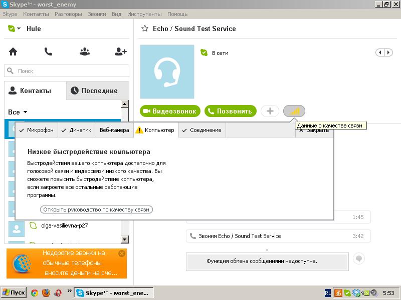Open volume speaker tray icon
401x300 pixels.
click(x=374, y=293)
